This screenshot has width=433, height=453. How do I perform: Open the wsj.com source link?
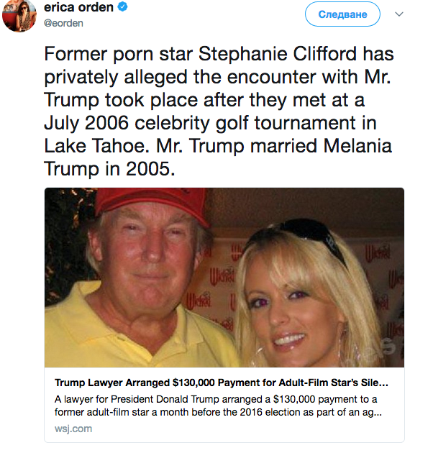73,429
